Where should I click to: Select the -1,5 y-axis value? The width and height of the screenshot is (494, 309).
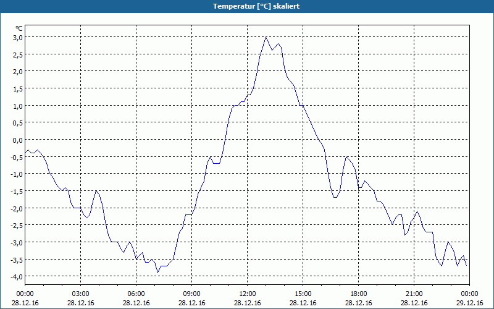tap(17, 192)
